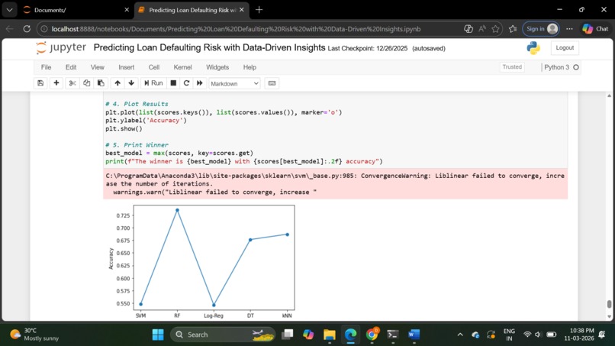Open the Kernel menu
The image size is (615, 346).
[x=183, y=67]
